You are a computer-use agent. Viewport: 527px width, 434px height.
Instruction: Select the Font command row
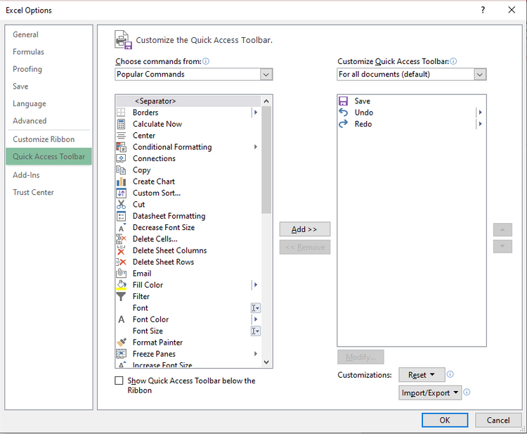(x=188, y=308)
